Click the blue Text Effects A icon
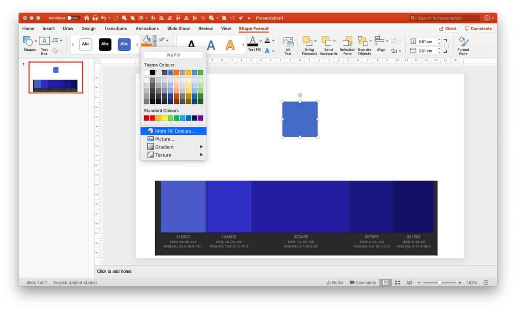 (x=267, y=51)
